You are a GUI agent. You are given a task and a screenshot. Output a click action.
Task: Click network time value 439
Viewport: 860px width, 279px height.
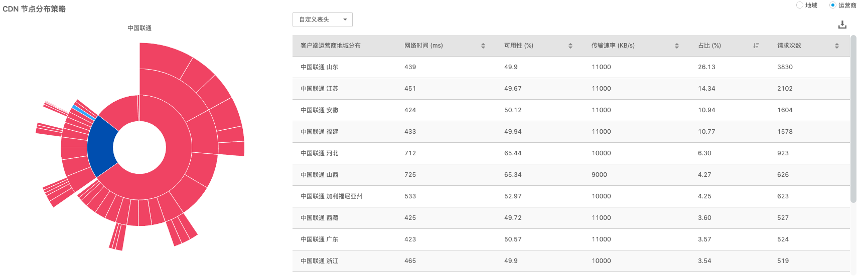(410, 67)
